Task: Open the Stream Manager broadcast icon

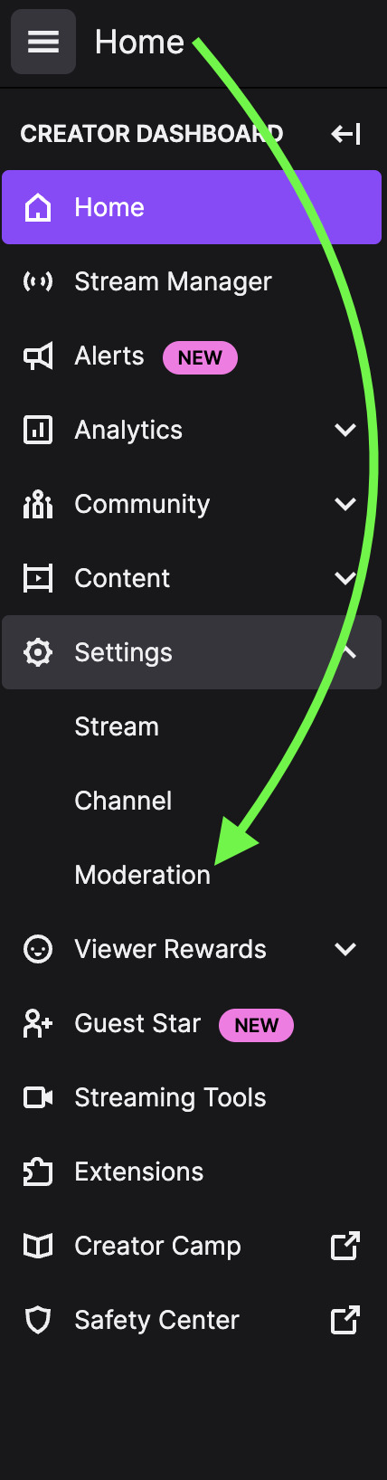Action: tap(37, 281)
